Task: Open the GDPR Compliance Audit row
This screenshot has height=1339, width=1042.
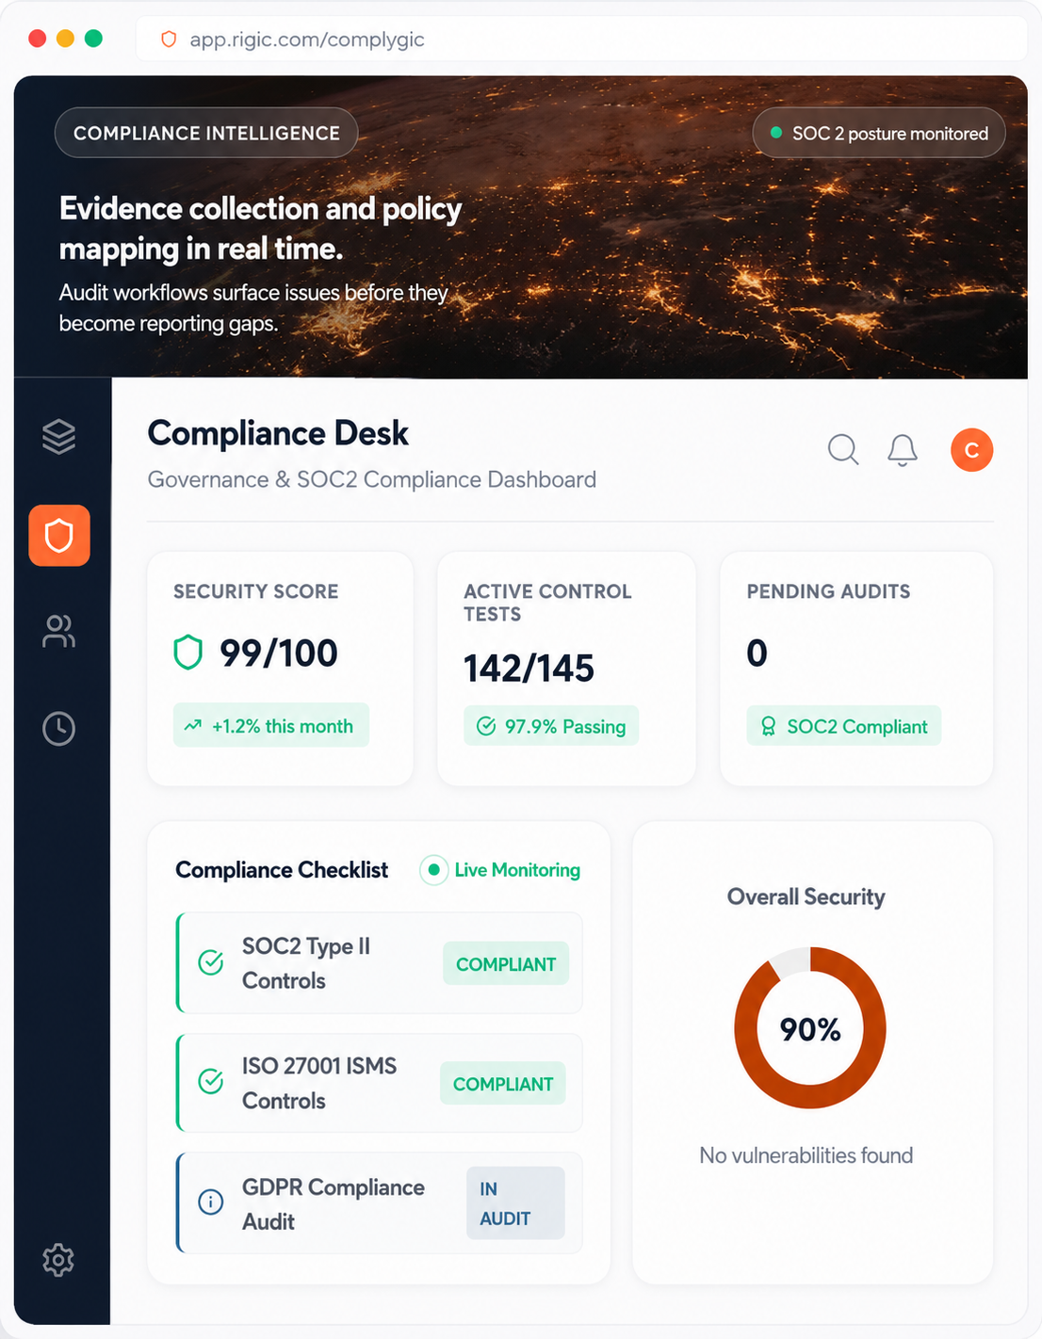Action: [x=380, y=1203]
